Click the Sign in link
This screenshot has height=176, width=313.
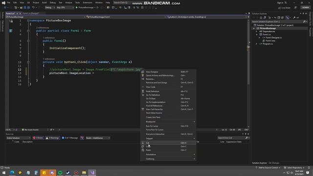(x=280, y=3)
